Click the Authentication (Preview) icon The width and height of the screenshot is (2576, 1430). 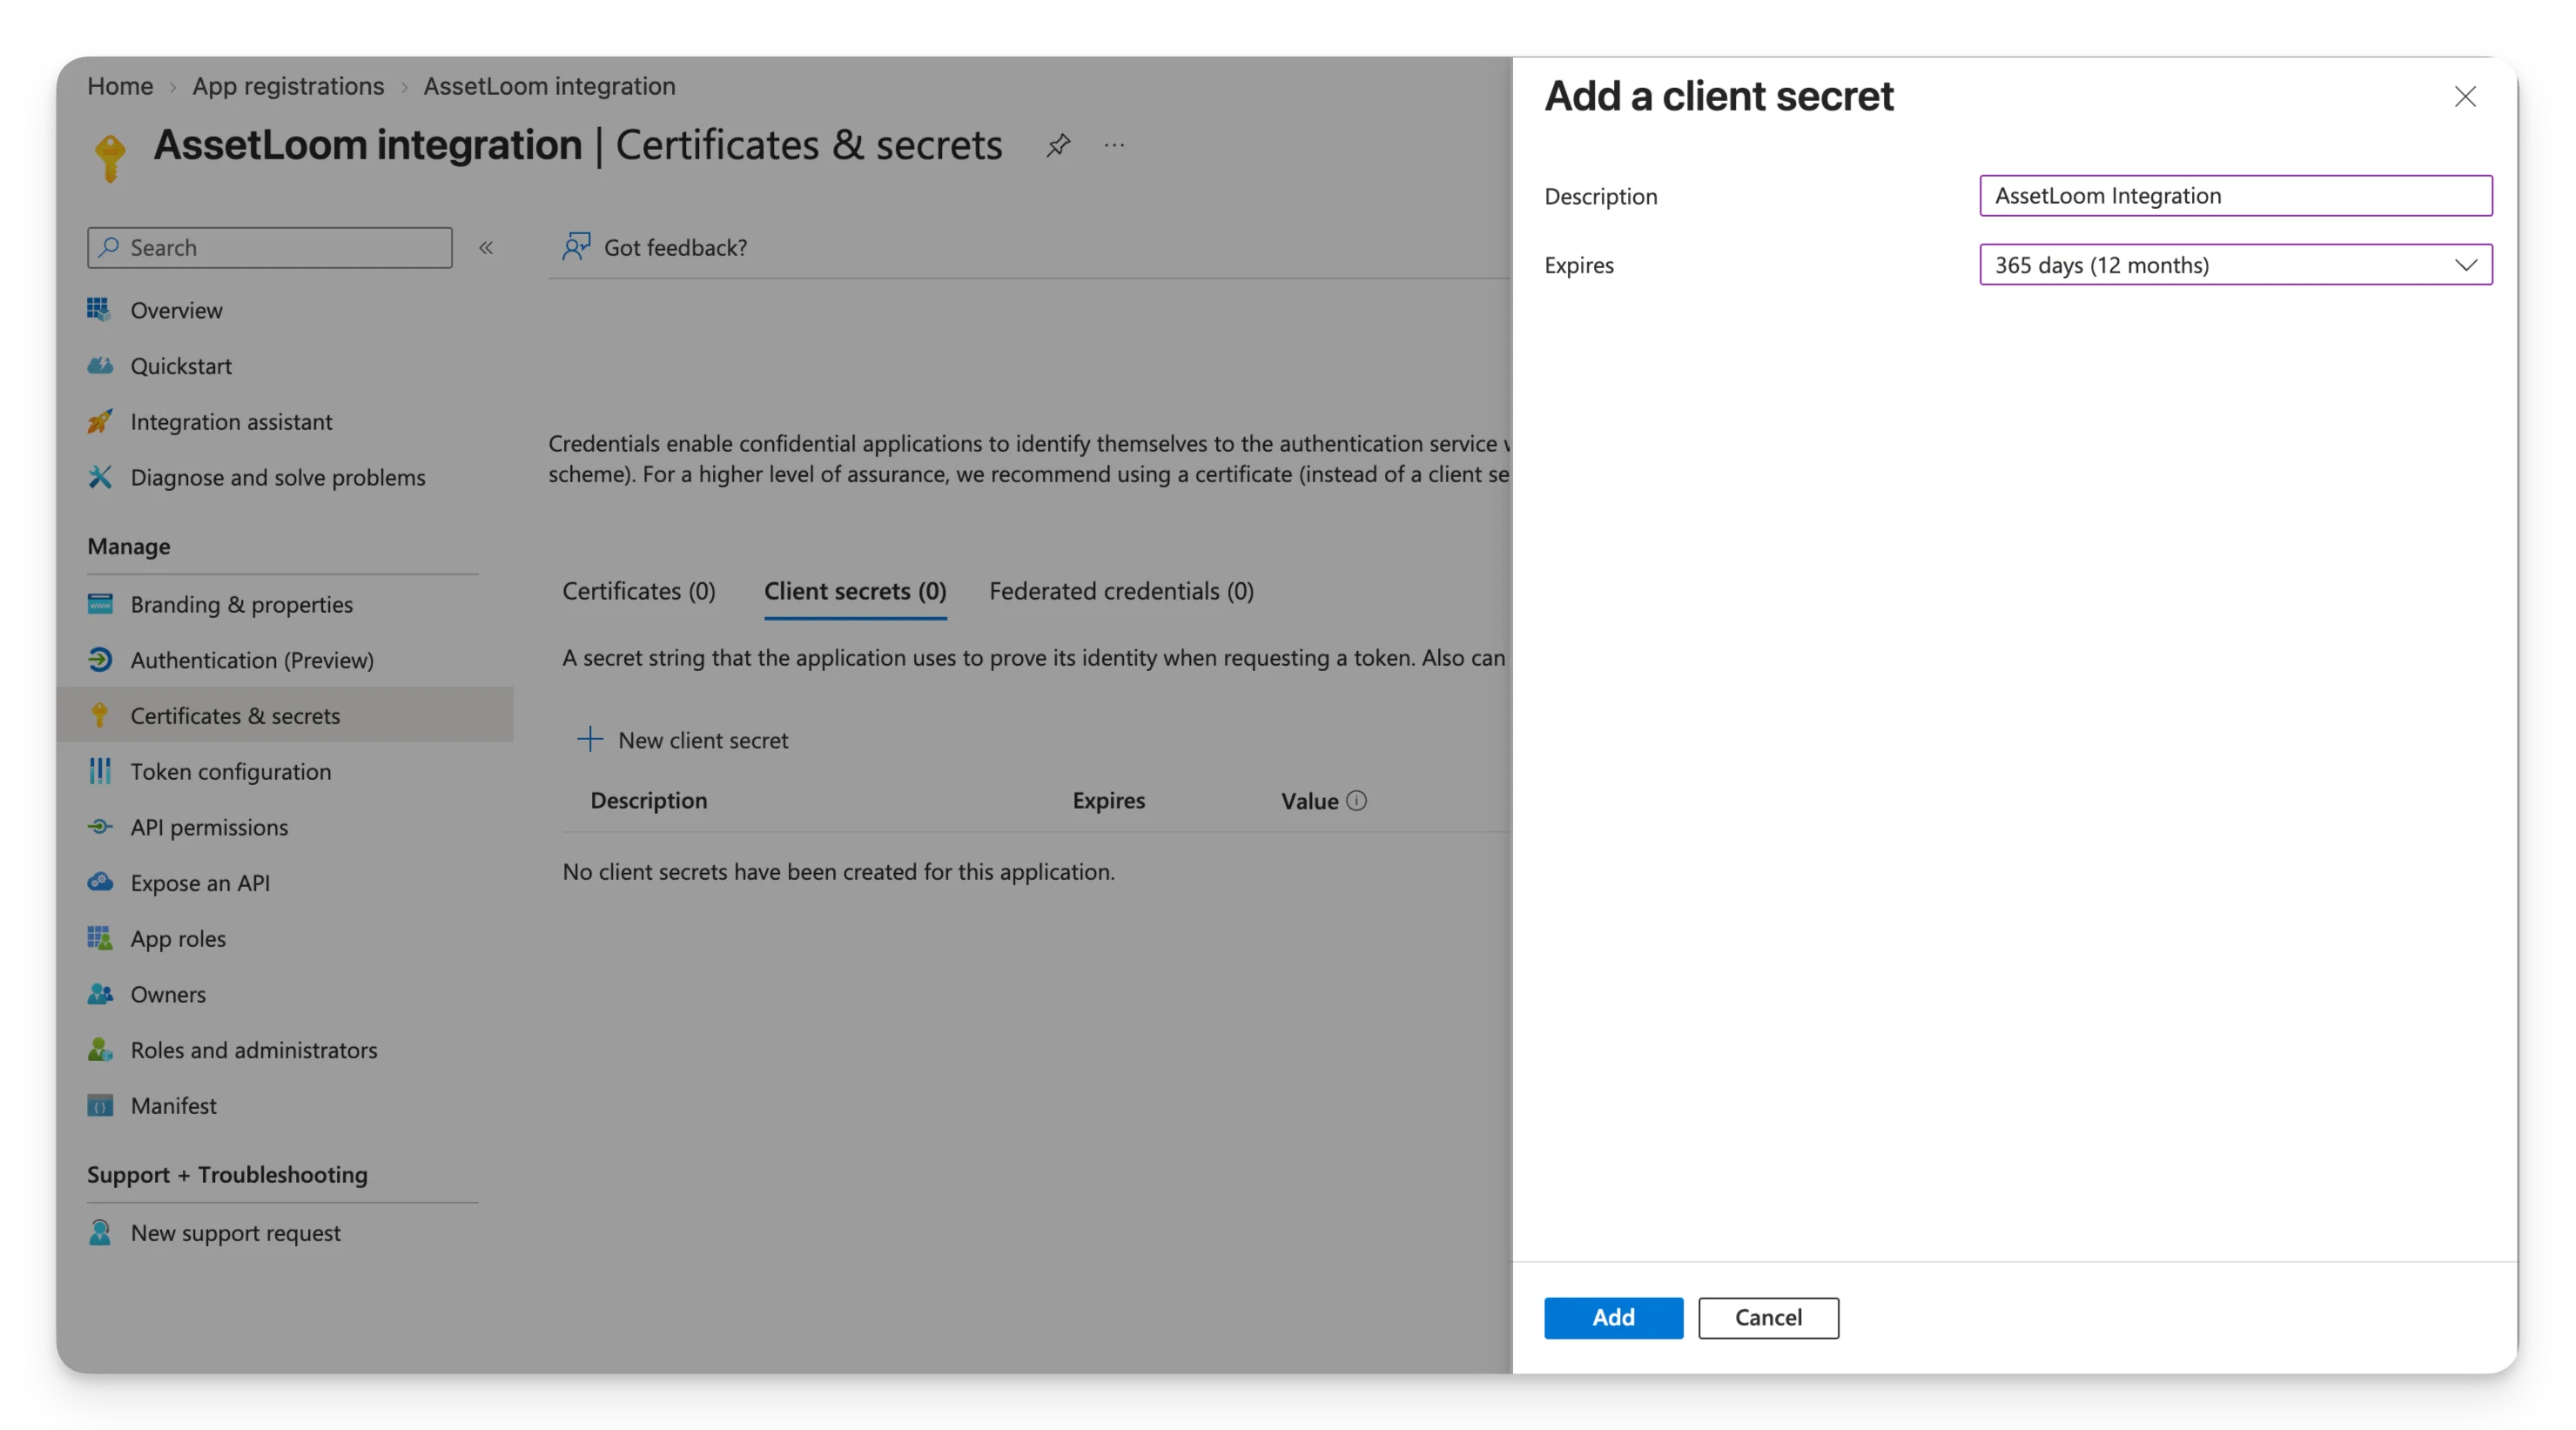click(x=99, y=660)
